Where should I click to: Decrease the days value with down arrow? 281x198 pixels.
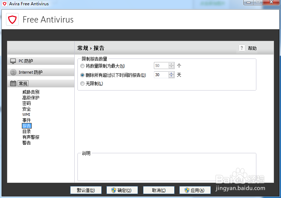click(171, 76)
